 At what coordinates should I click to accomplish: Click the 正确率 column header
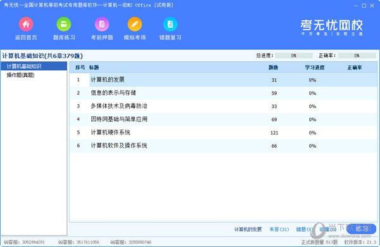click(355, 68)
